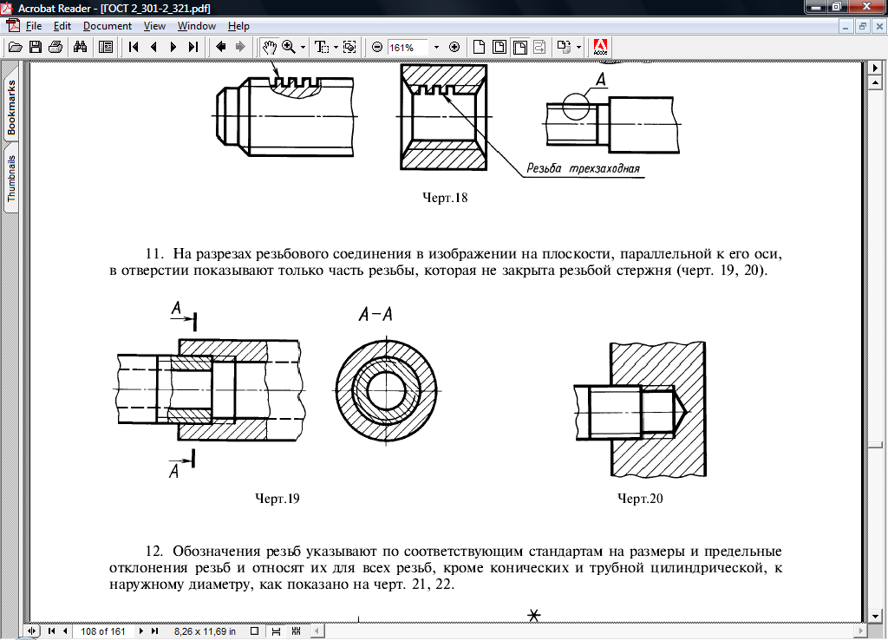
Task: Select the Graphics Select snapshot tool
Action: 349,47
